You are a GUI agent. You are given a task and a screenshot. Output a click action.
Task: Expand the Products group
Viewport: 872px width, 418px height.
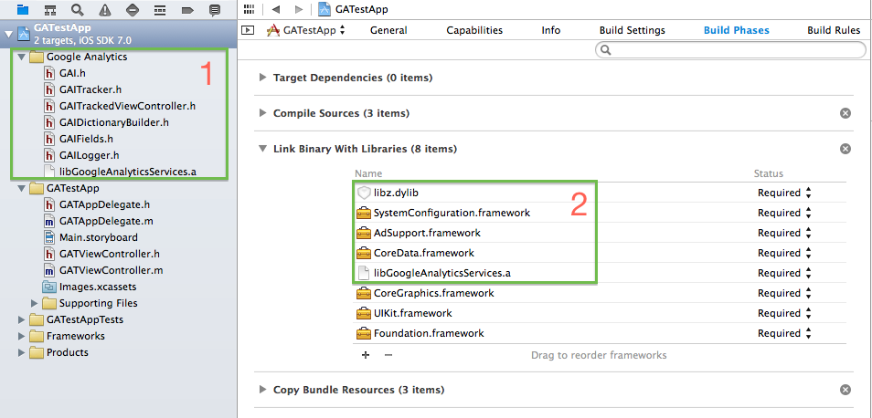click(21, 352)
